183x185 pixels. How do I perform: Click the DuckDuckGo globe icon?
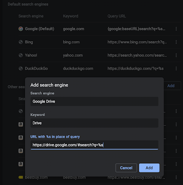pos(21,68)
